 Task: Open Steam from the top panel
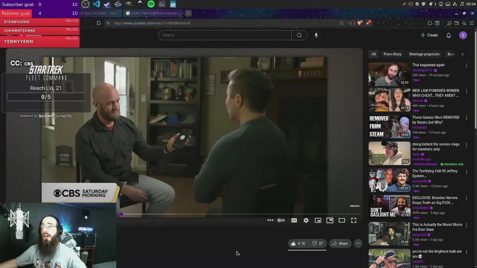click(107, 4)
